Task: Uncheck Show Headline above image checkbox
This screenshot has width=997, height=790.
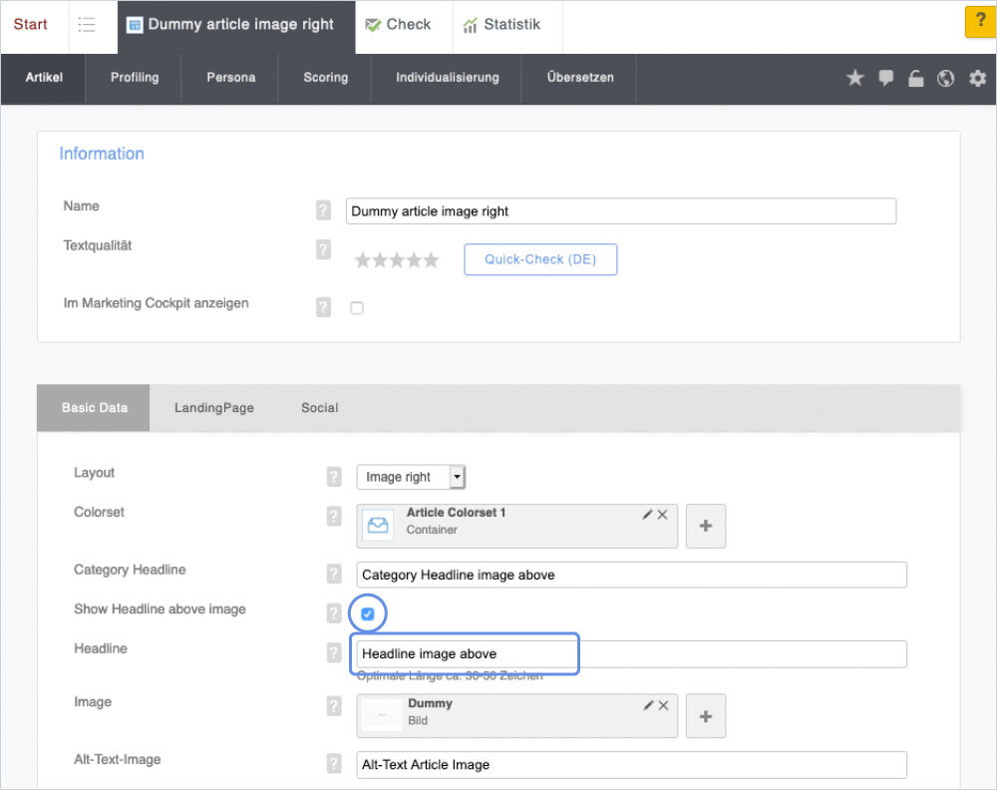Action: (368, 613)
